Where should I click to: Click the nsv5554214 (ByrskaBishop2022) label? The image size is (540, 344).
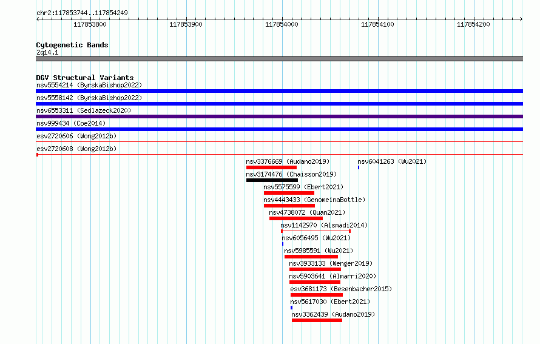[x=89, y=85]
